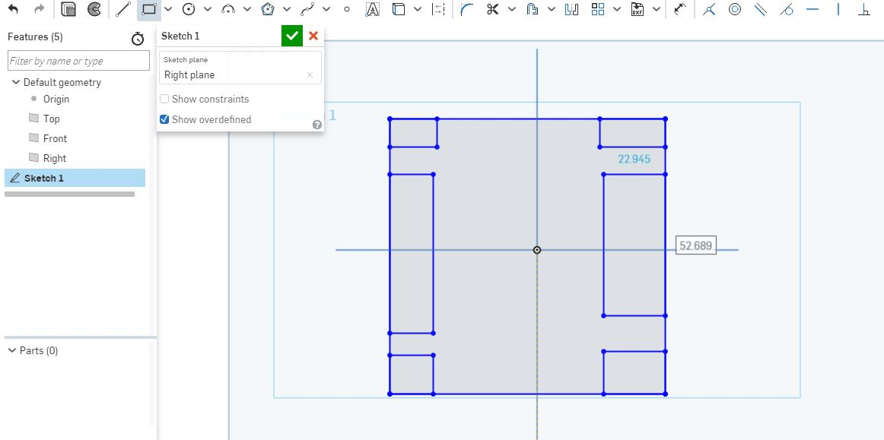Open the spline tool dropdown arrow
The width and height of the screenshot is (884, 440).
tap(326, 9)
